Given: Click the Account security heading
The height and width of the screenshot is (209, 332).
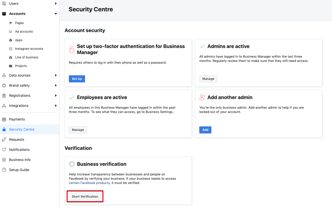Looking at the screenshot, I should click(85, 30).
